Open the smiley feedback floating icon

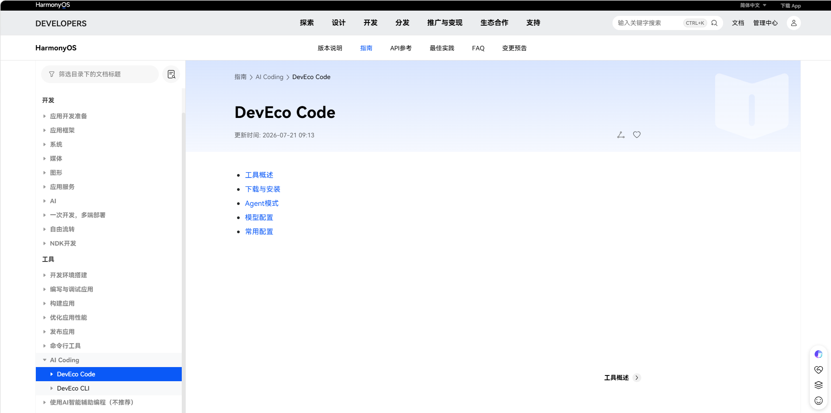(x=819, y=401)
